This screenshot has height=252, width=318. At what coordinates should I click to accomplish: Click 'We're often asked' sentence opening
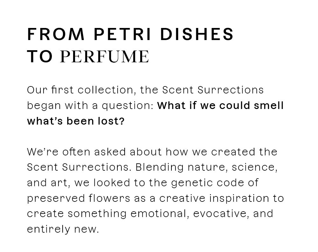pyautogui.click(x=76, y=152)
